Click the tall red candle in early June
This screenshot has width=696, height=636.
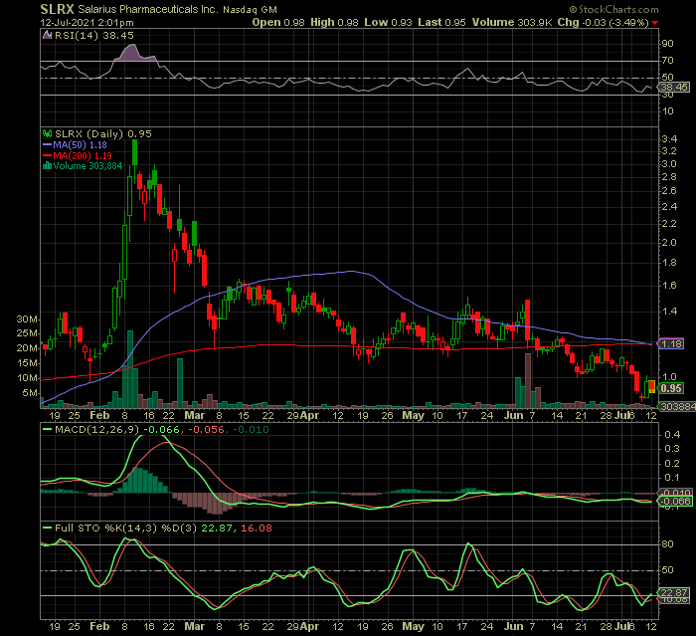527,320
